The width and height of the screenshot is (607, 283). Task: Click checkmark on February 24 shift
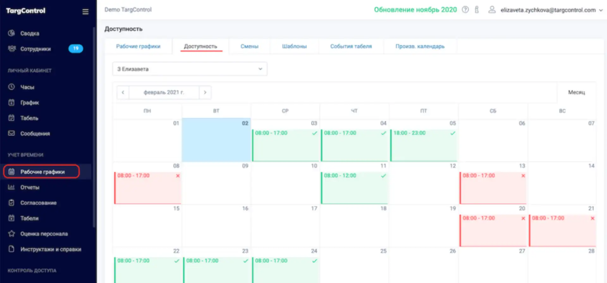pyautogui.click(x=315, y=261)
